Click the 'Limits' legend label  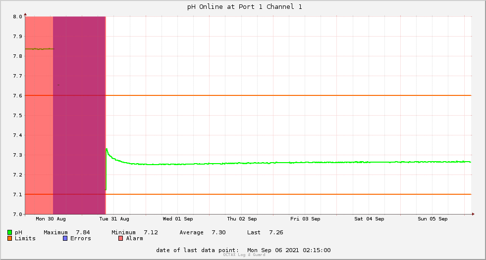[25, 238]
